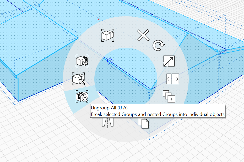Activate the circular Rotate arrow icon
The height and width of the screenshot is (162, 244).
pos(159,46)
